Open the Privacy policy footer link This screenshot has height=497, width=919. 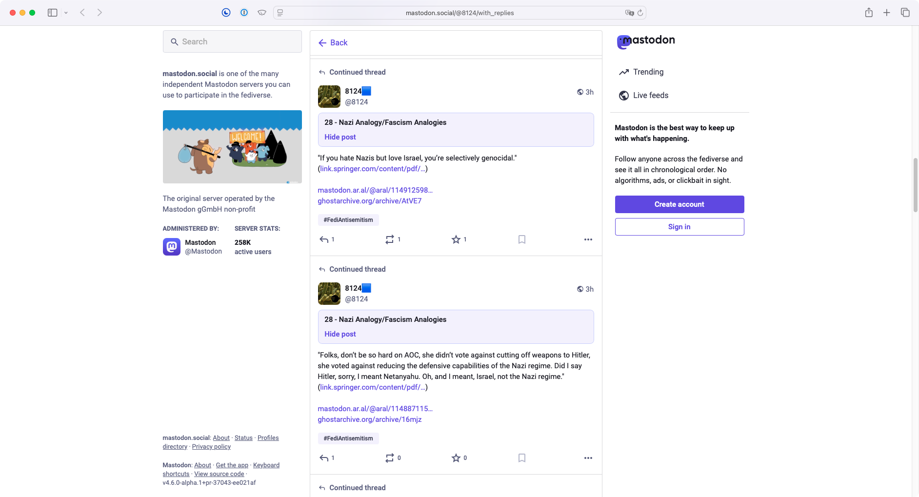[211, 447]
